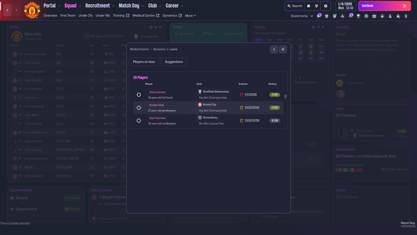Click the 7.40 rating badge
This screenshot has height=235, width=417.
(275, 95)
